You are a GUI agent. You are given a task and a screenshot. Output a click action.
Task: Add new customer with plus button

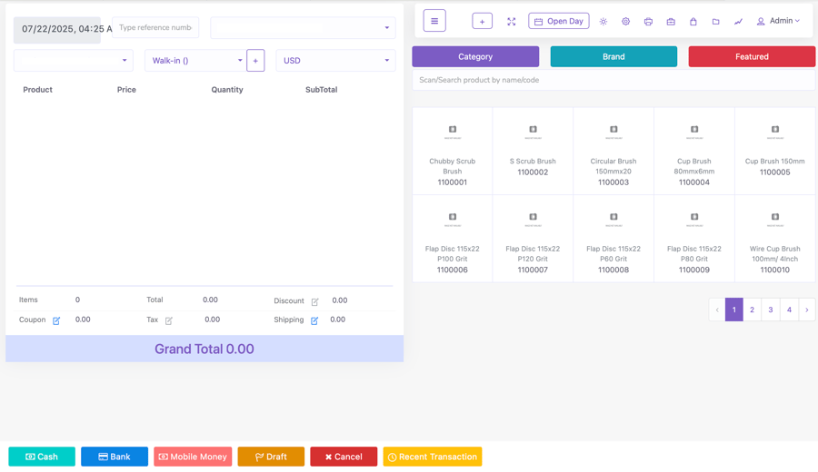coord(255,61)
